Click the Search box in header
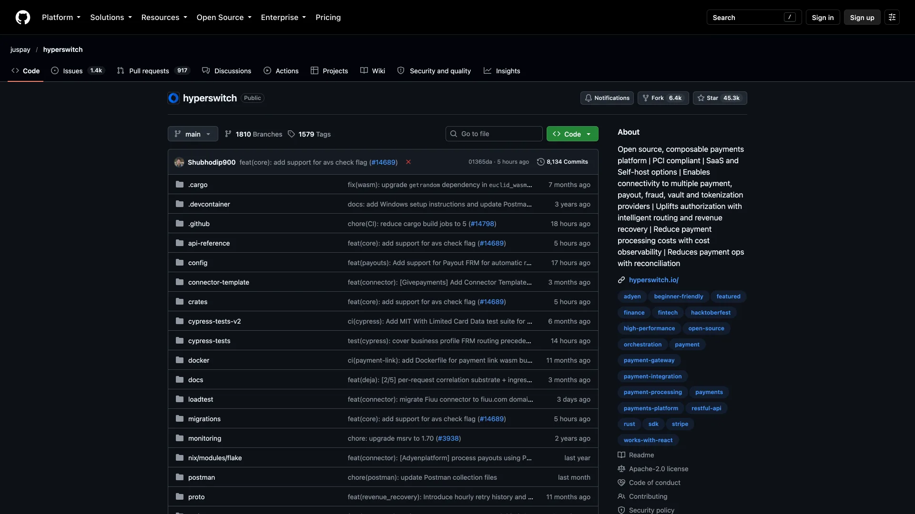Screen dimensions: 915x514 tap(754, 17)
